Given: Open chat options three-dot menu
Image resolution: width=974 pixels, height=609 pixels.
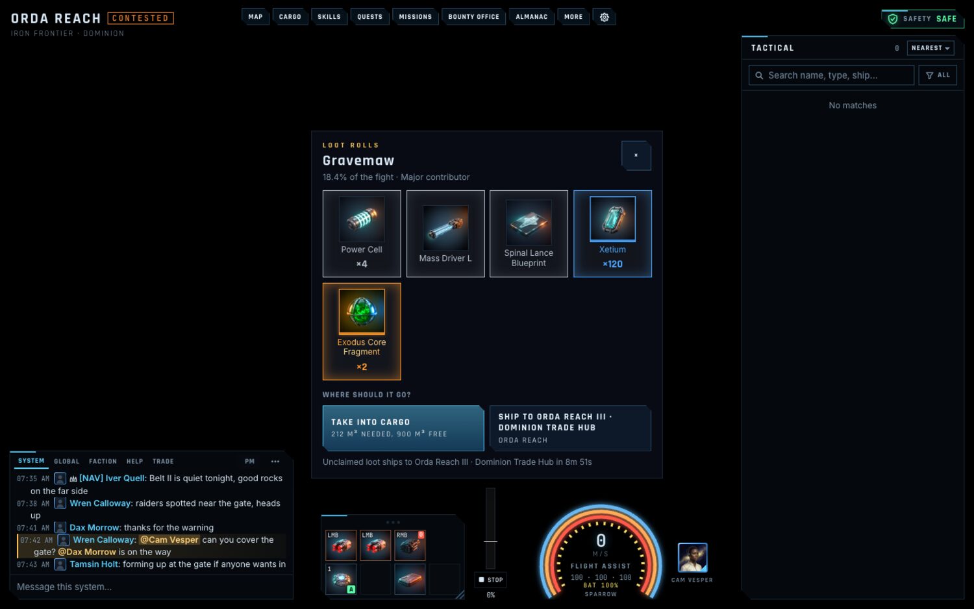Looking at the screenshot, I should tap(275, 462).
